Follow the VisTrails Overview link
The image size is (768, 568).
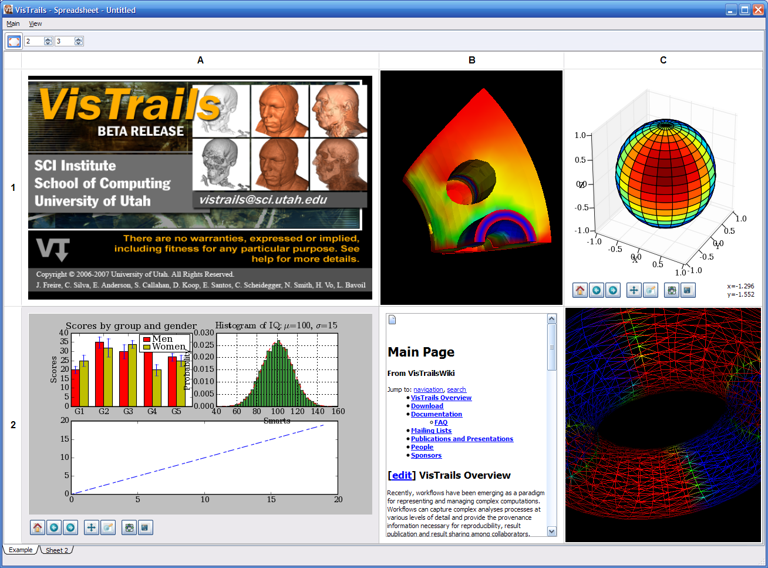(x=441, y=398)
